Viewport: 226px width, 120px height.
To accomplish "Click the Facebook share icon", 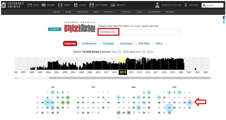I will point(224,17).
